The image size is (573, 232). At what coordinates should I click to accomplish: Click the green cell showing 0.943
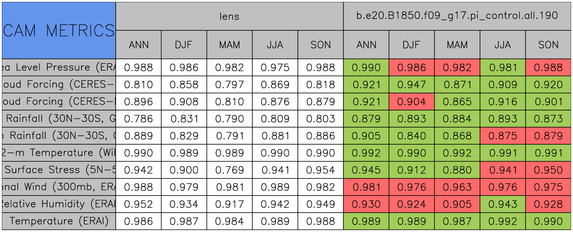(502, 204)
